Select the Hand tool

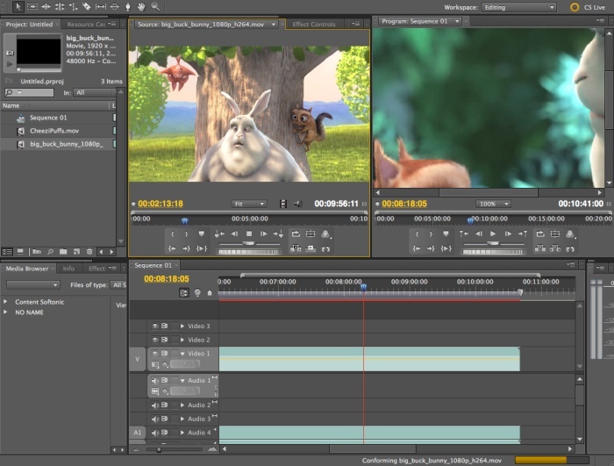point(140,6)
